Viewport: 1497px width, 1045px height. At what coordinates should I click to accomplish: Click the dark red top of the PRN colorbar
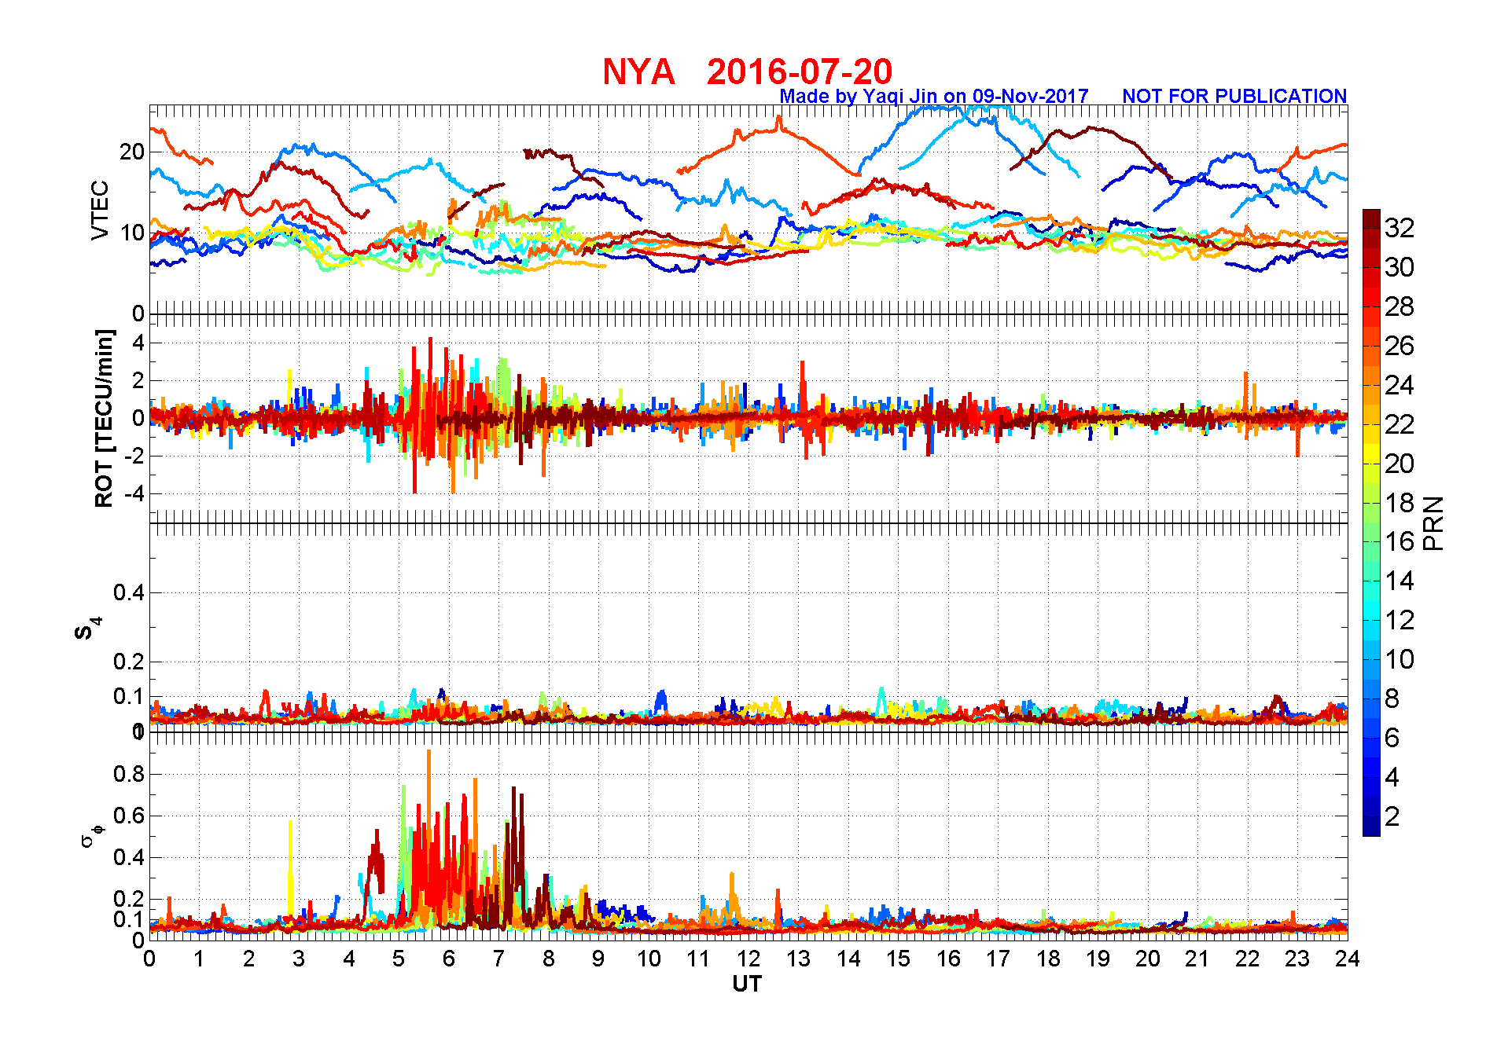coord(1371,218)
